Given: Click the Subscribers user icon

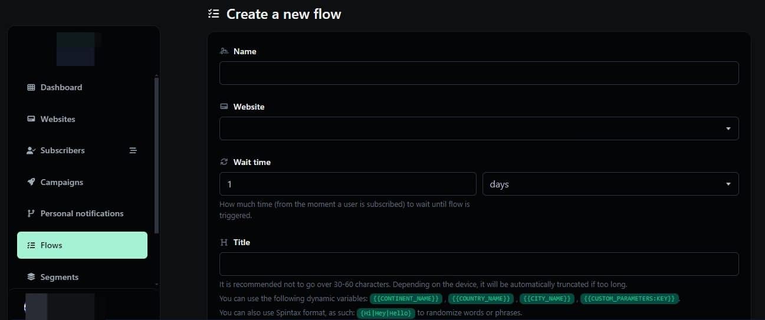Looking at the screenshot, I should [31, 150].
